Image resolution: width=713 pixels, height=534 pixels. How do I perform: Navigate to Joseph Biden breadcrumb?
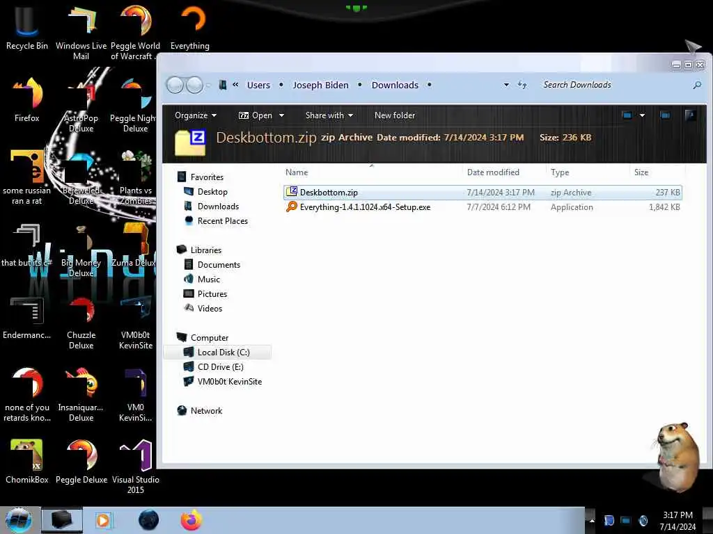[320, 85]
